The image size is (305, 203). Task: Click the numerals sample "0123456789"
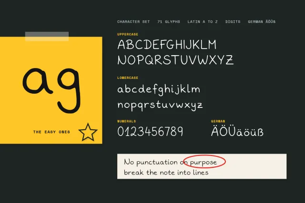[150, 131]
